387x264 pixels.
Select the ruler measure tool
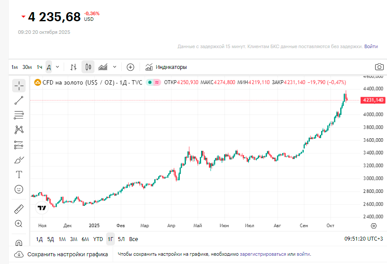tap(19, 209)
